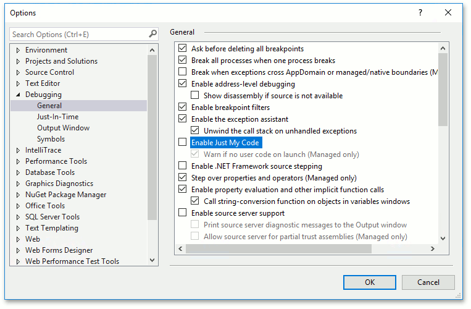Screen dimensions: 471x309
Task: Click the options vertical scrollbar thumb
Action: point(443,90)
